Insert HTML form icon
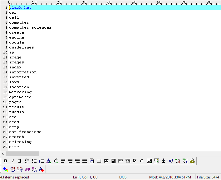This screenshot has height=180, width=221. pos(92,161)
